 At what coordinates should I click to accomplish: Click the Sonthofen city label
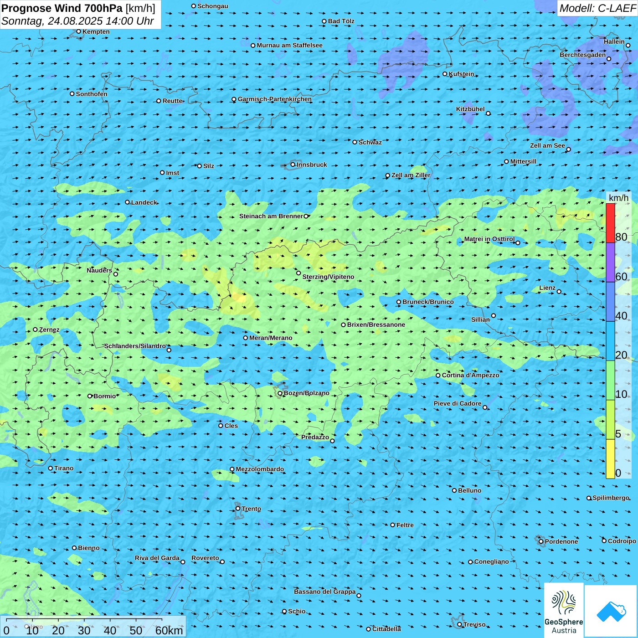point(92,94)
